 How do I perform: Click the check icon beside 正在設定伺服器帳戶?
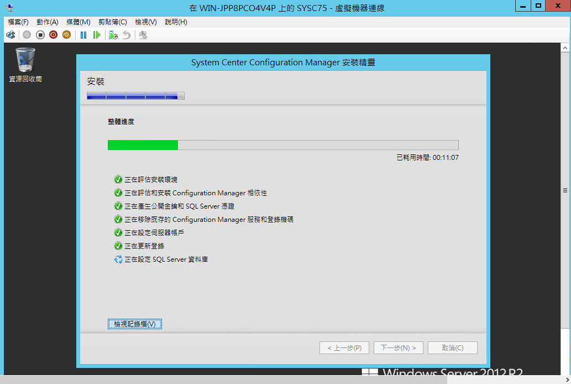[x=118, y=232]
